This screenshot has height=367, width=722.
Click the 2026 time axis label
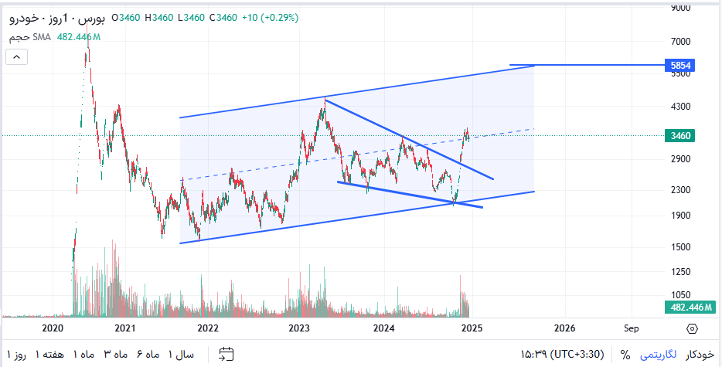click(x=564, y=328)
